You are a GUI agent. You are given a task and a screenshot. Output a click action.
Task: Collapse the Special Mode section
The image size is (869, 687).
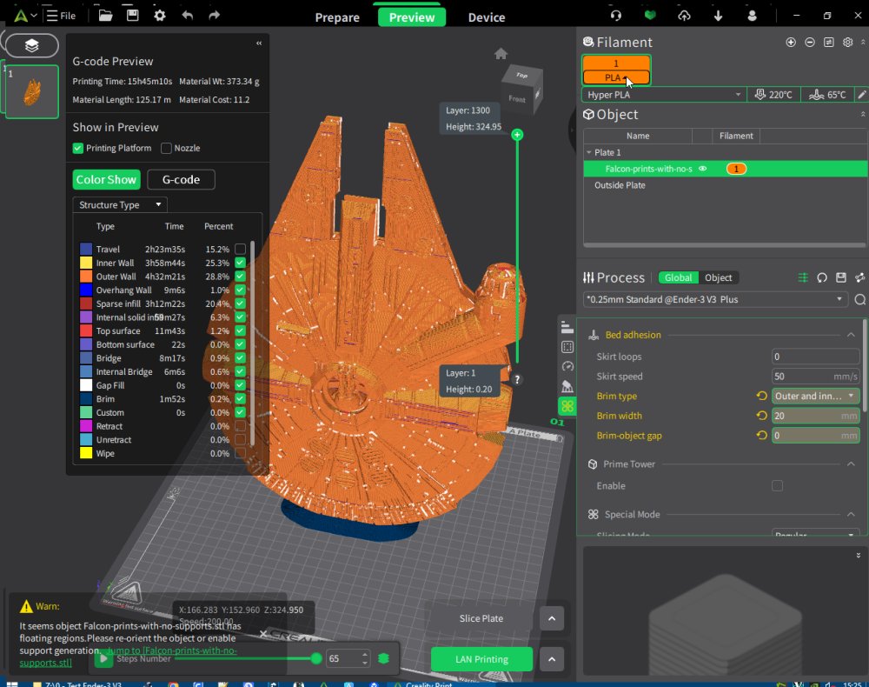tap(851, 515)
